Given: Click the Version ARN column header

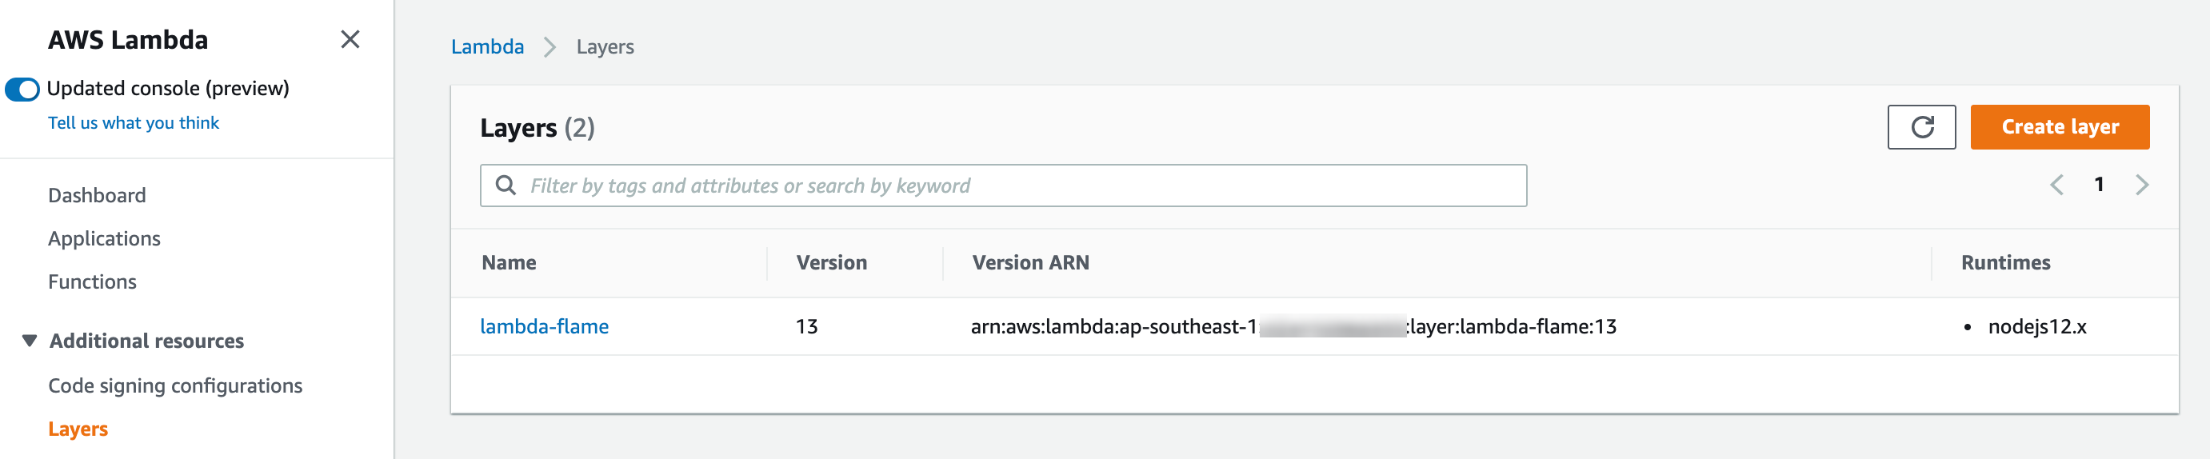Looking at the screenshot, I should coord(1030,262).
